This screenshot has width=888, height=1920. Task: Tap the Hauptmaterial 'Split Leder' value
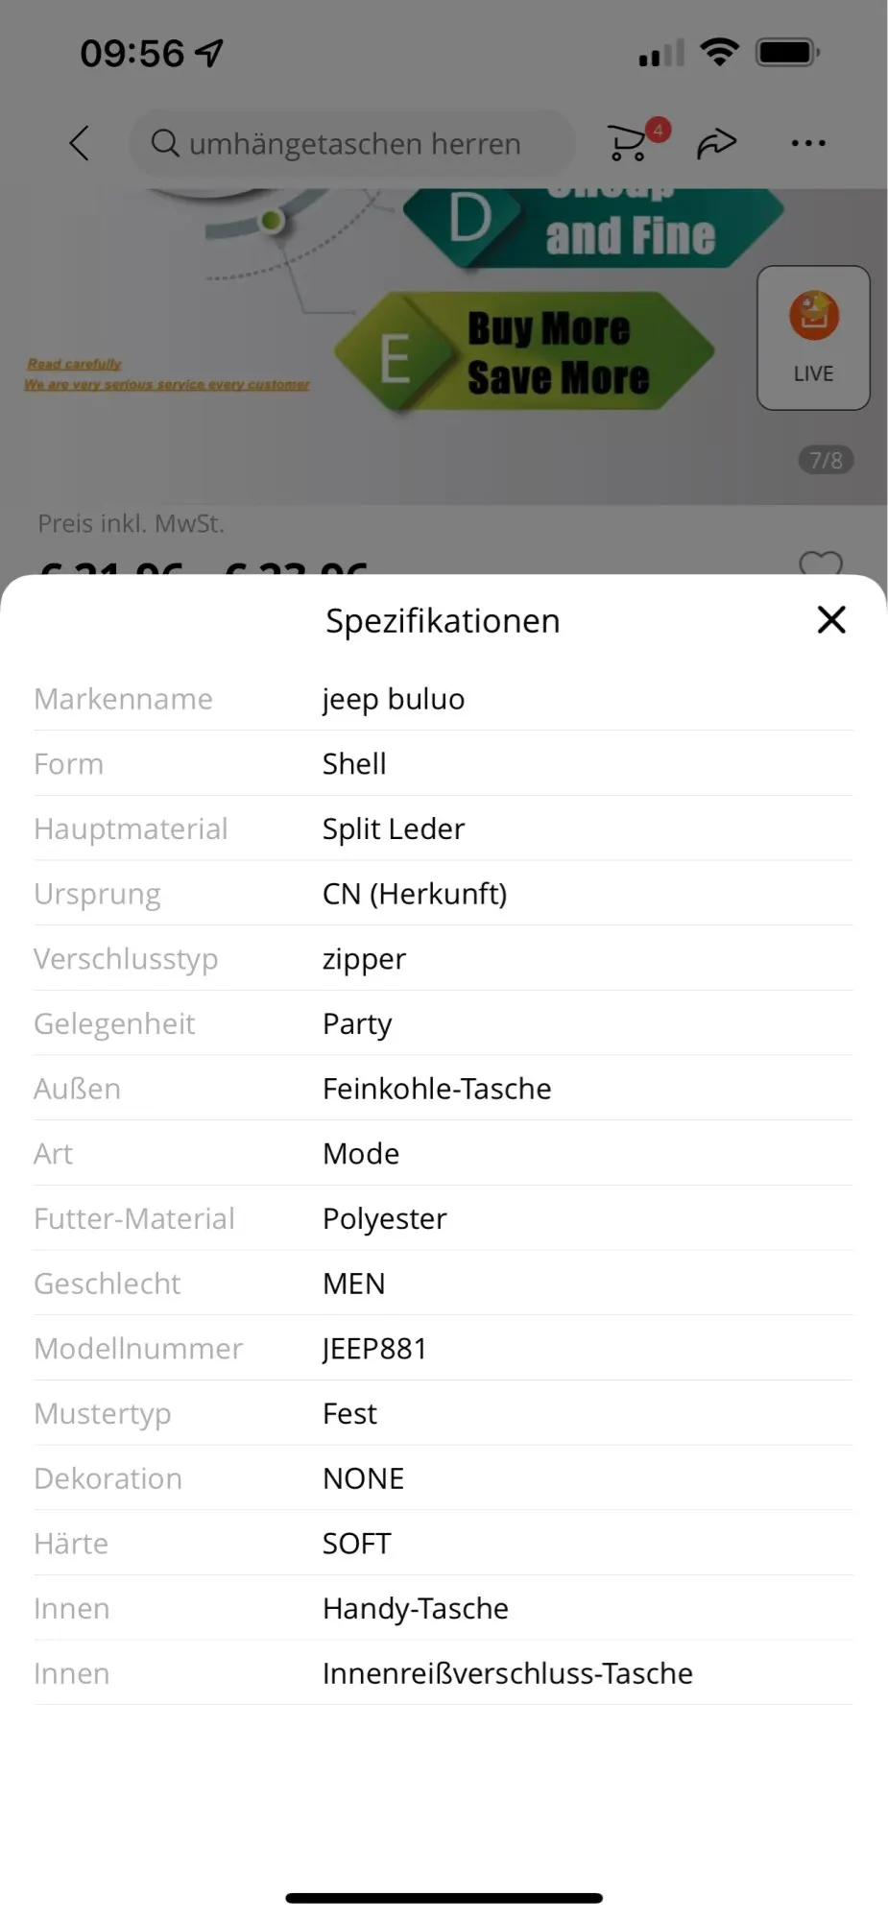[394, 828]
